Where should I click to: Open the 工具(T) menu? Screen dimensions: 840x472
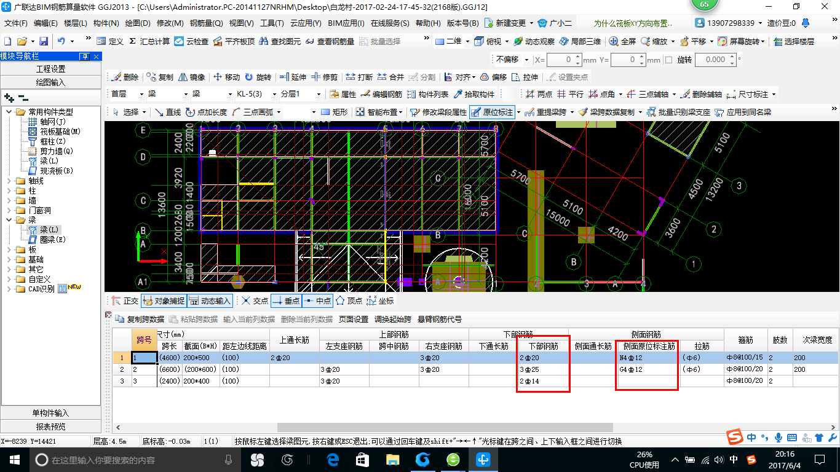tap(272, 23)
